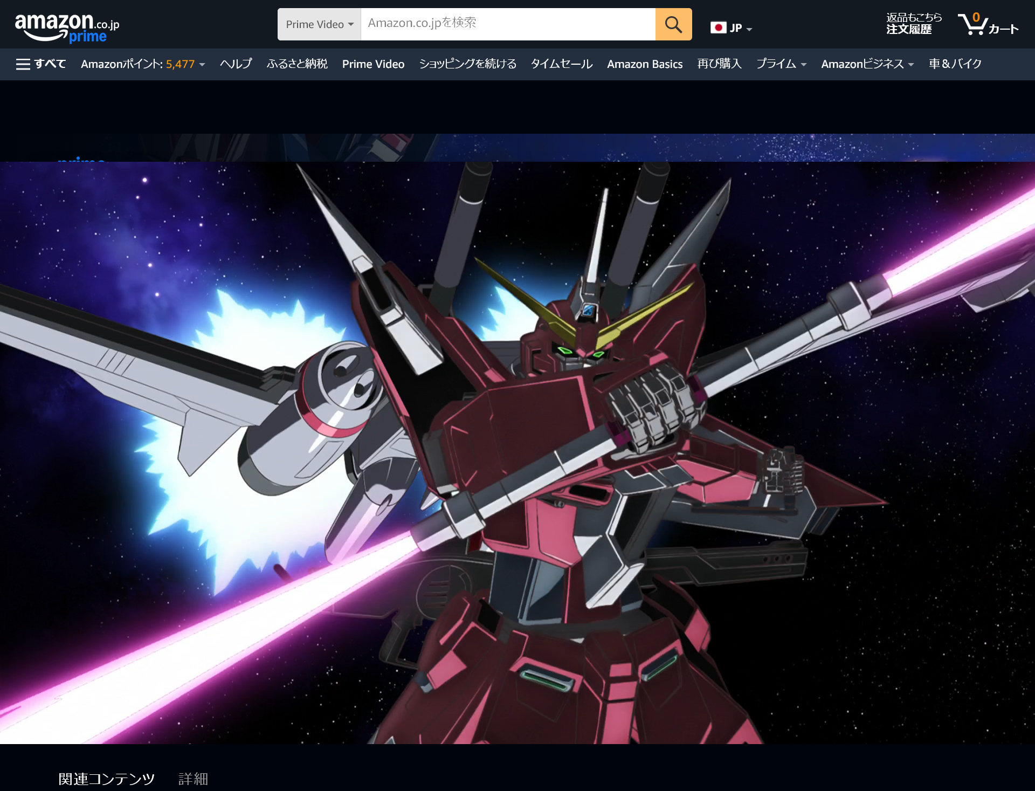This screenshot has width=1035, height=791.
Task: Click the orange search magnifier button
Action: pyautogui.click(x=673, y=24)
